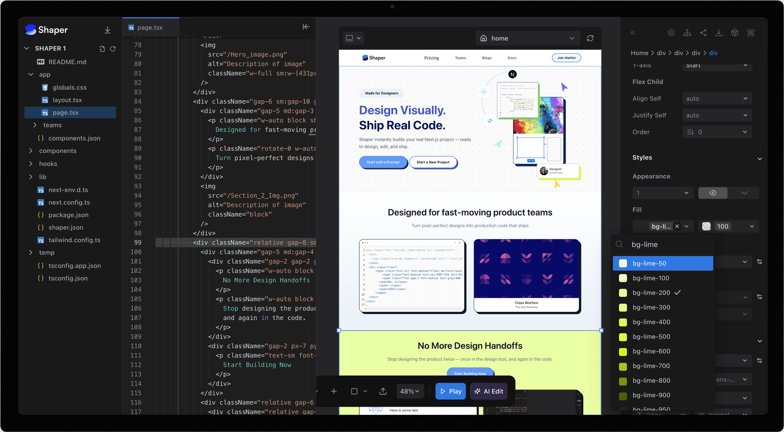784x432 pixels.
Task: Collapse the app folder
Action: tap(44, 75)
